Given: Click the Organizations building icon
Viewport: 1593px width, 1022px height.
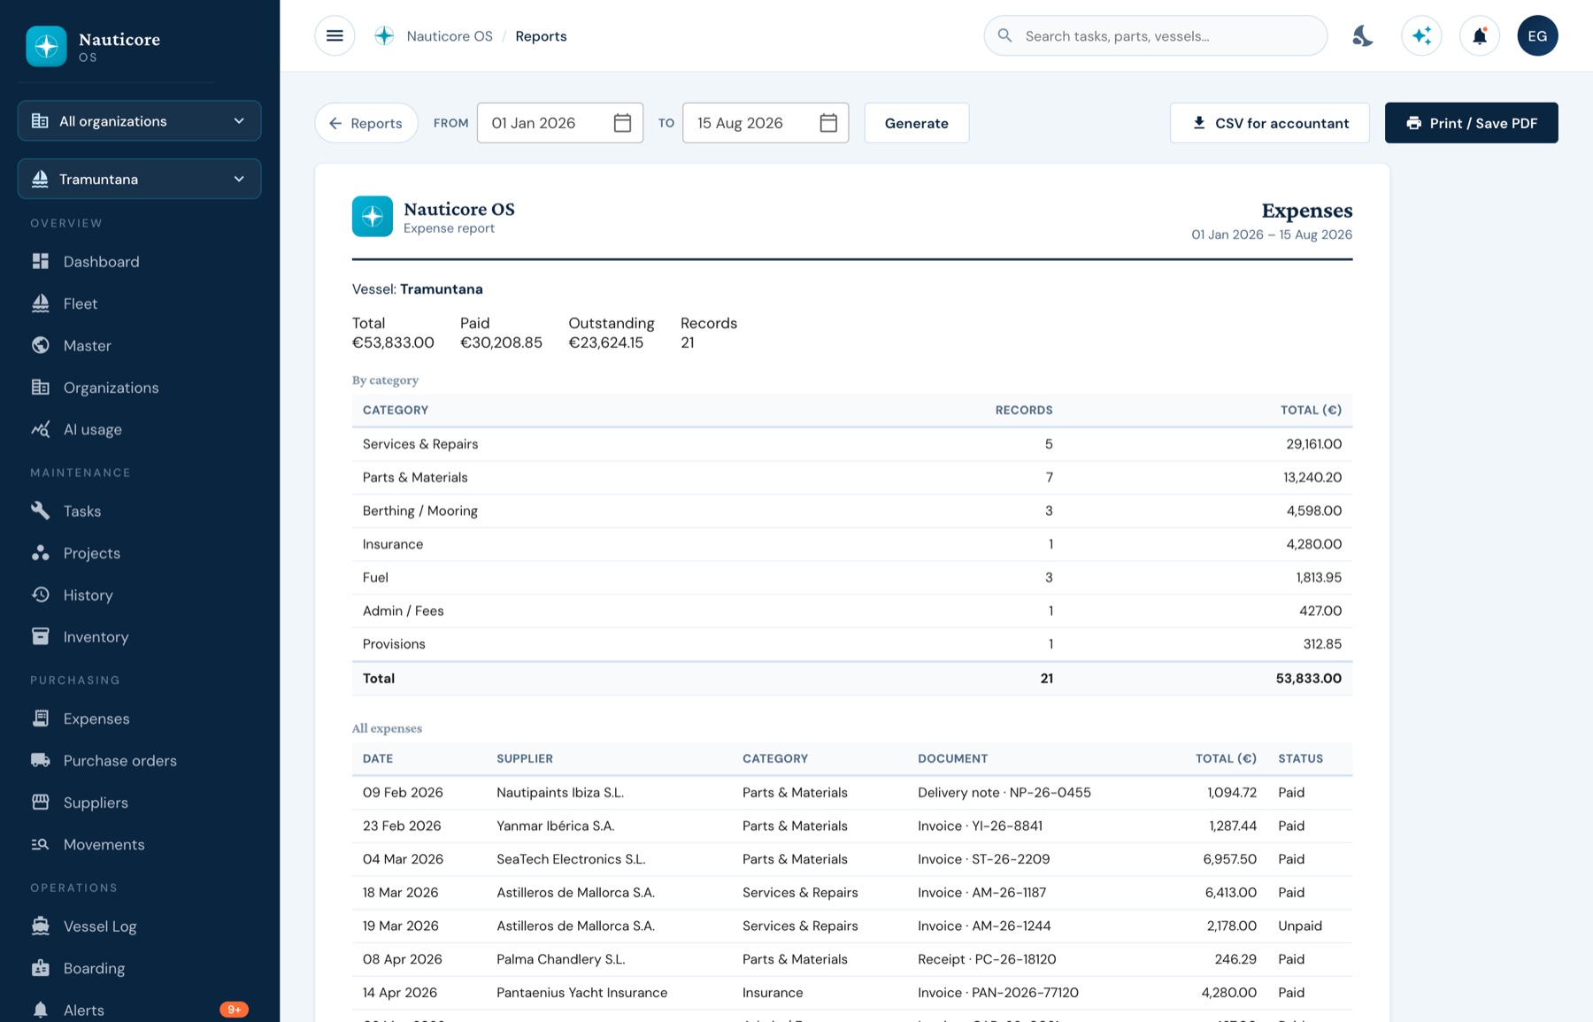Looking at the screenshot, I should tap(41, 387).
